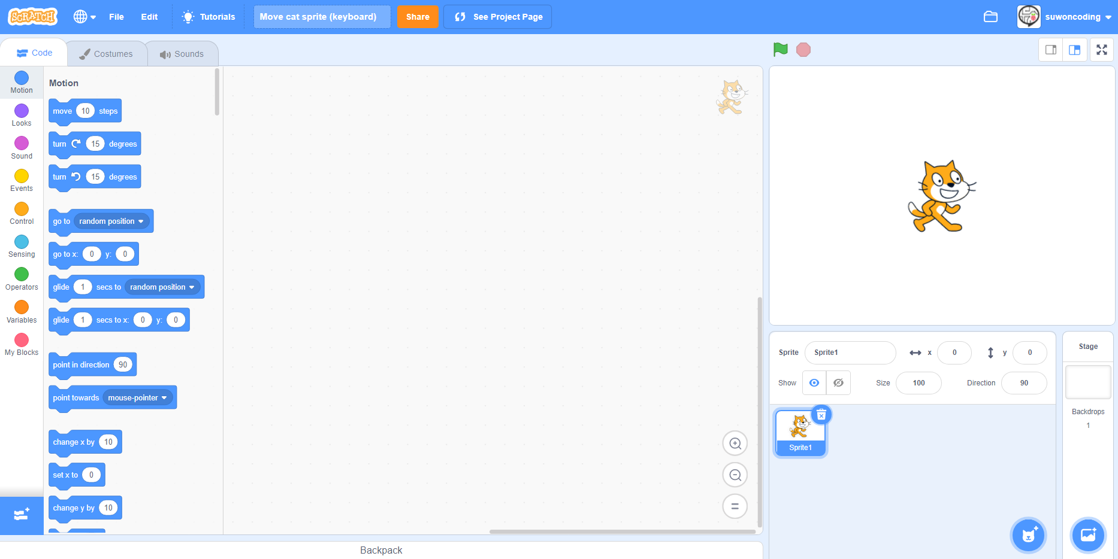The width and height of the screenshot is (1118, 559).
Task: Switch to the Code tab
Action: tap(34, 53)
